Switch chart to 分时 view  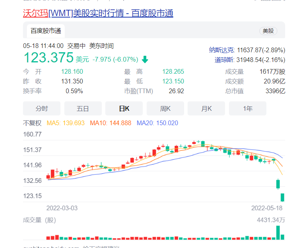42,108
